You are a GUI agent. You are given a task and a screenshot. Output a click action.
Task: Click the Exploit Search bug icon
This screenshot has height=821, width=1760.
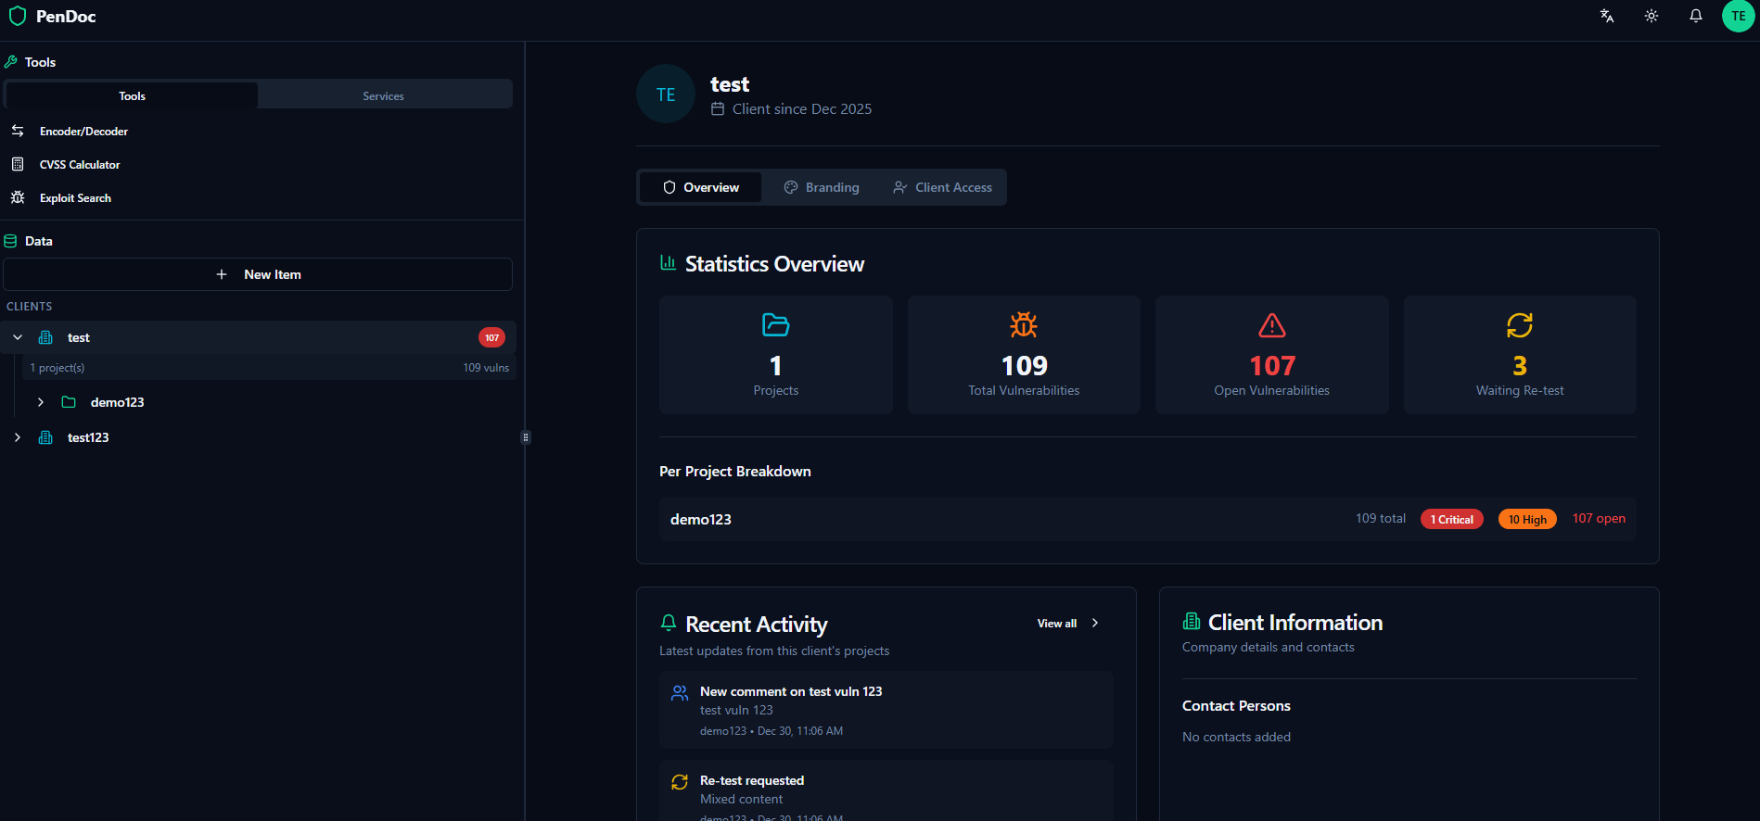18,197
